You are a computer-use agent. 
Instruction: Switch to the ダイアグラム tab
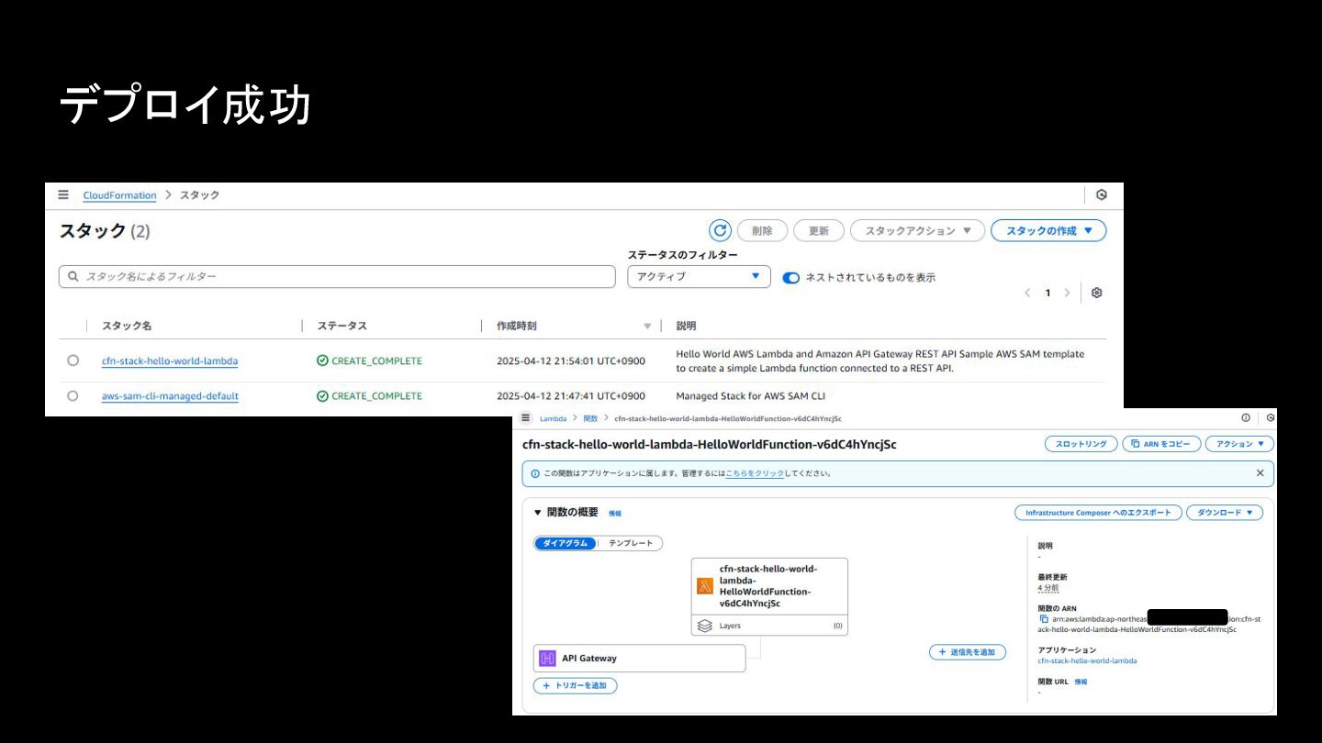(566, 543)
